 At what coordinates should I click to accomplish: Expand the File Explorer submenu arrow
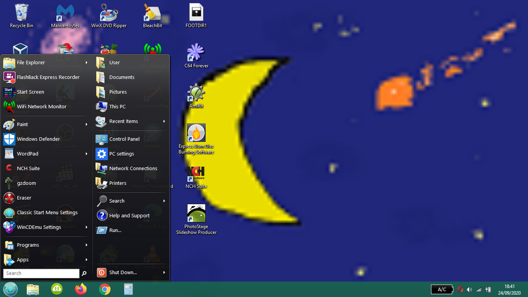tap(87, 63)
